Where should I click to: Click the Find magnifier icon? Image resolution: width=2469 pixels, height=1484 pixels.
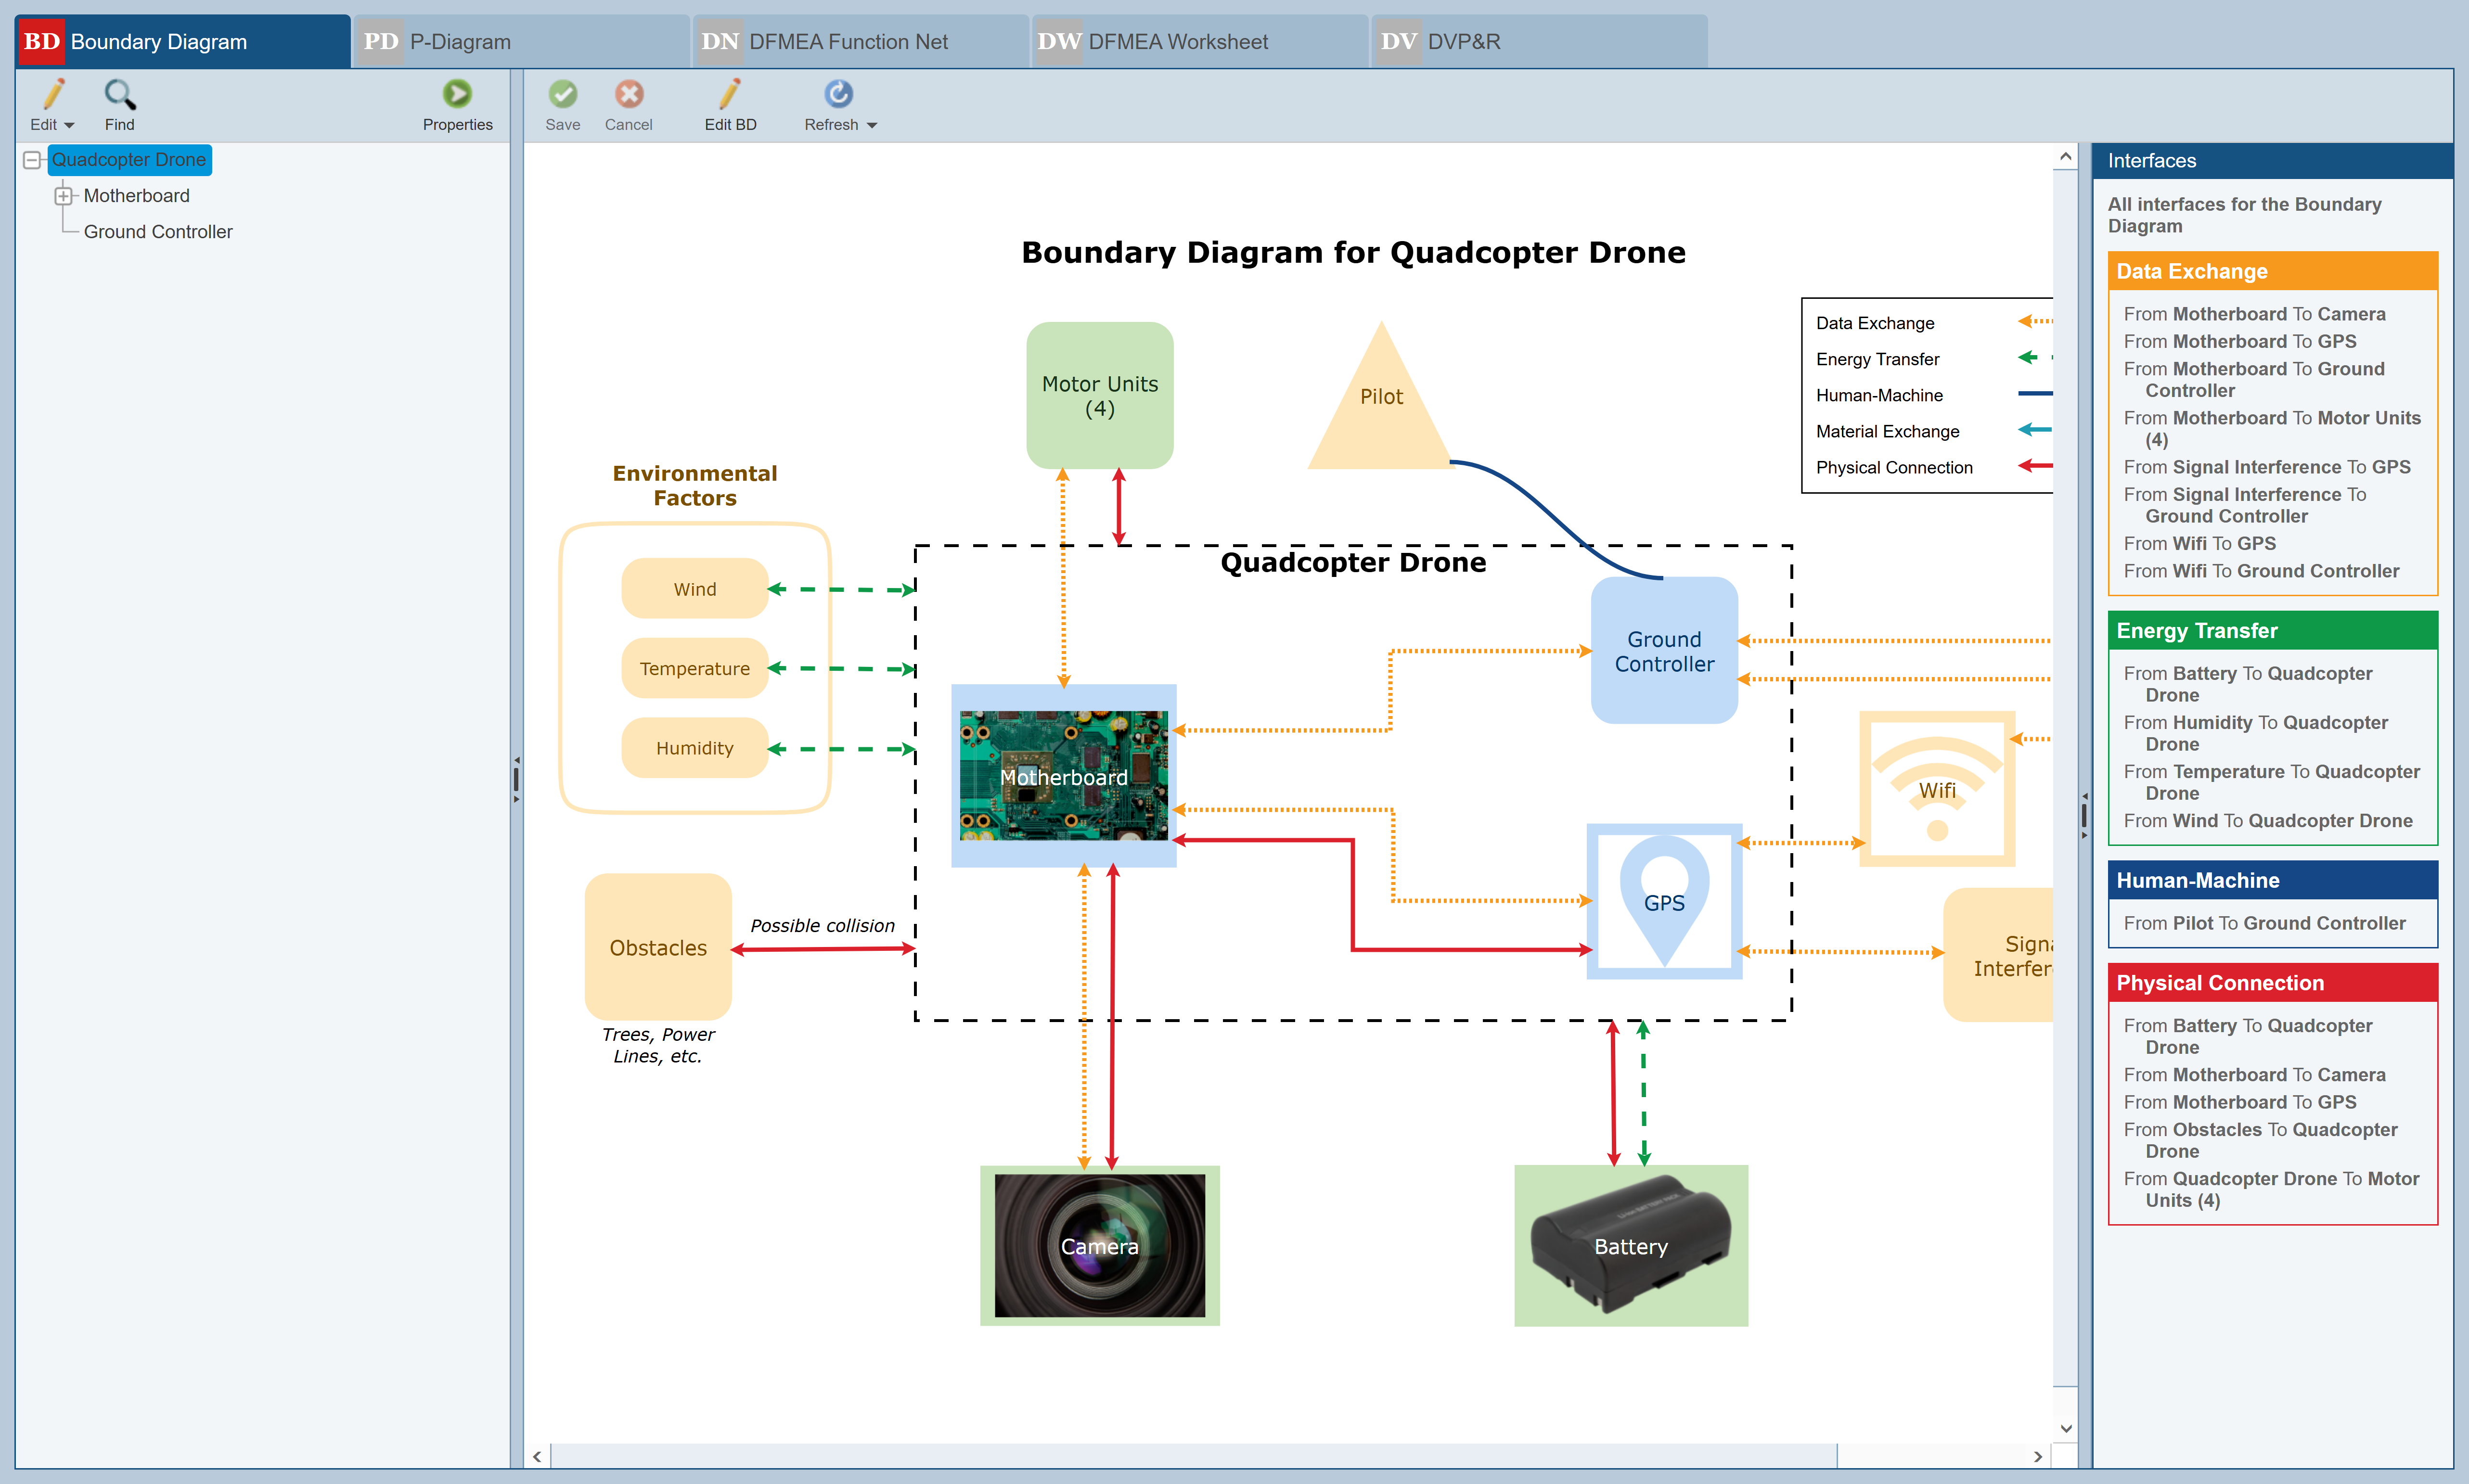pos(119,95)
